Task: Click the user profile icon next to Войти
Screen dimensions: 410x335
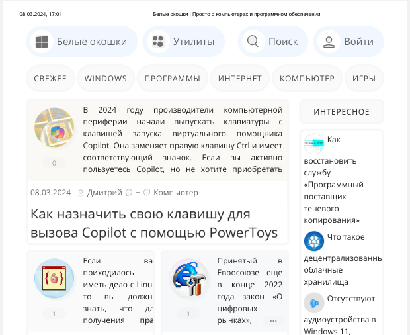Action: [329, 42]
